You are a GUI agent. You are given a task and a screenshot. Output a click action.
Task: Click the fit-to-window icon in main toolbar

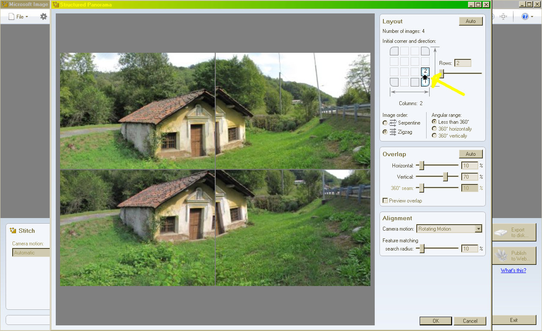503,16
